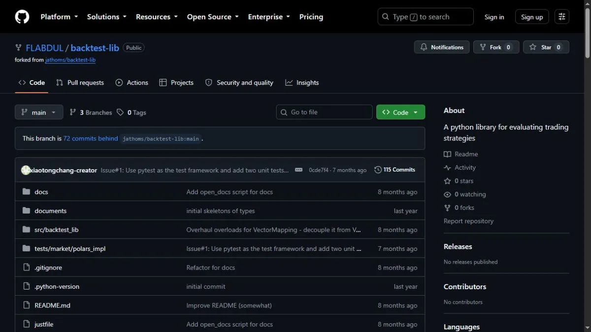Open the xiaotongchang-creator author name

pos(64,170)
